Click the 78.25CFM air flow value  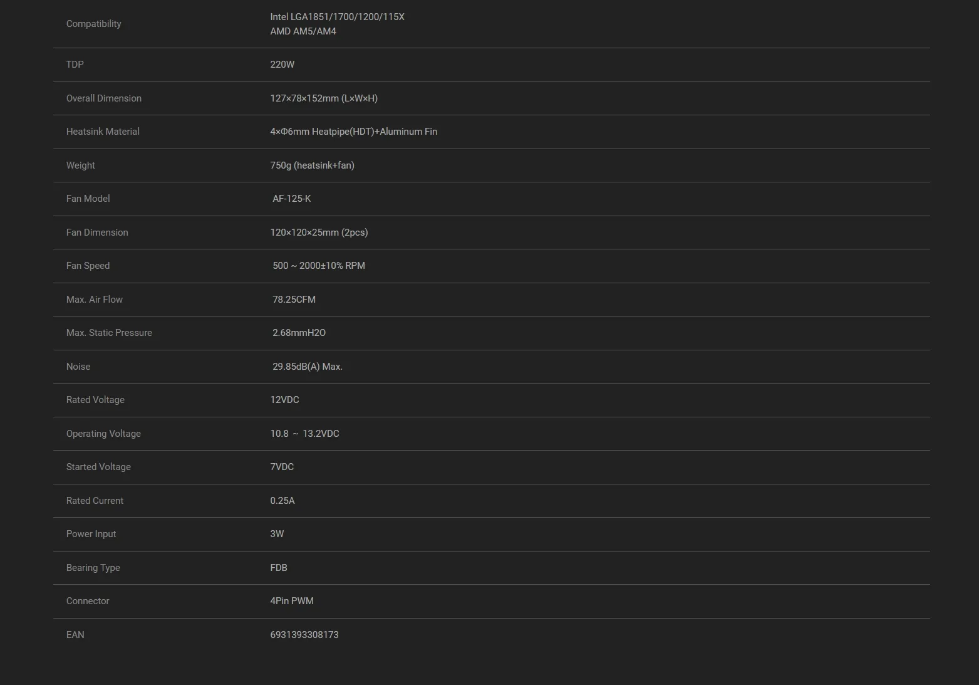tap(294, 300)
